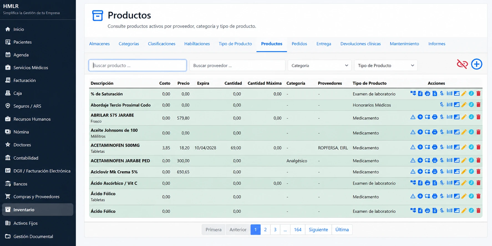
Task: Click the dollar price icon for Abordaje Tercio Proximal Codo
Action: point(442,105)
